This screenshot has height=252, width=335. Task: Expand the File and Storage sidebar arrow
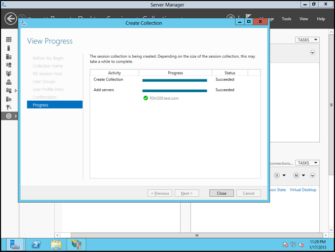pyautogui.click(x=16, y=91)
